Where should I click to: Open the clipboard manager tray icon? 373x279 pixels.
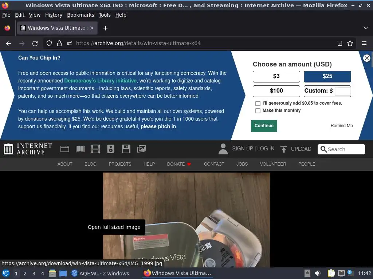coord(331,273)
